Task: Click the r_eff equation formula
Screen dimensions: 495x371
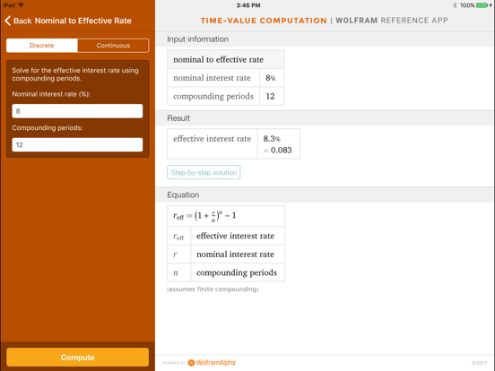Action: [x=204, y=216]
